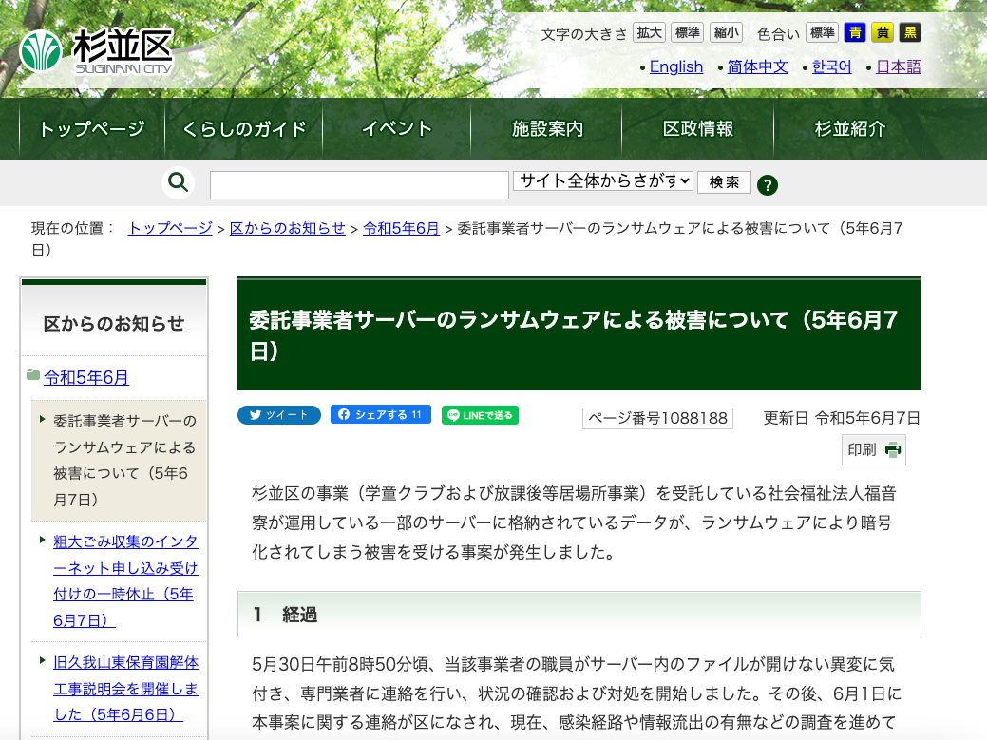Click ページ番号1088188 label
987x740 pixels.
click(657, 419)
